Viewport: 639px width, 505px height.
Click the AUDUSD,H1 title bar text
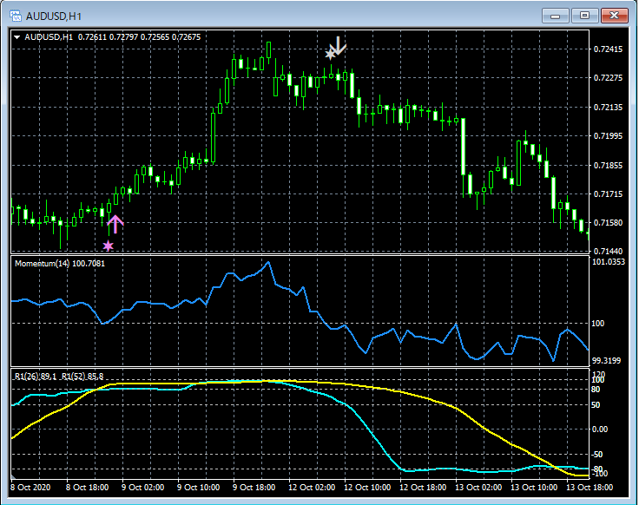(x=52, y=16)
